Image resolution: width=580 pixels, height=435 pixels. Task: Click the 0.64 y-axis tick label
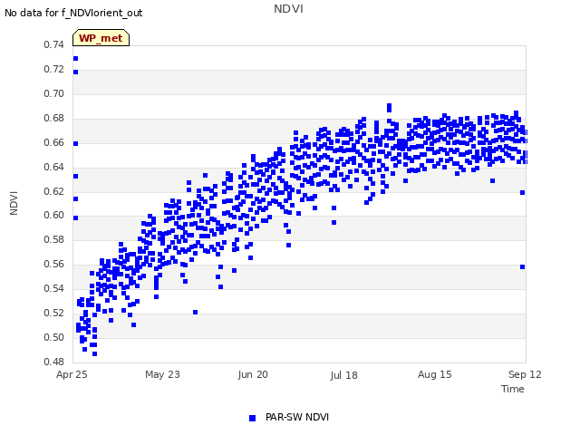point(53,167)
